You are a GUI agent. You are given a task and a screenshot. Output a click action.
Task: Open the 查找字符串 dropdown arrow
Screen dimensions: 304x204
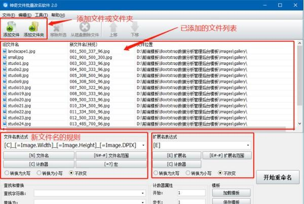click(x=143, y=193)
